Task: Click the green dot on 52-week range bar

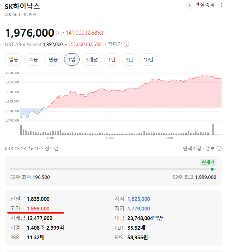Action: (x=212, y=169)
